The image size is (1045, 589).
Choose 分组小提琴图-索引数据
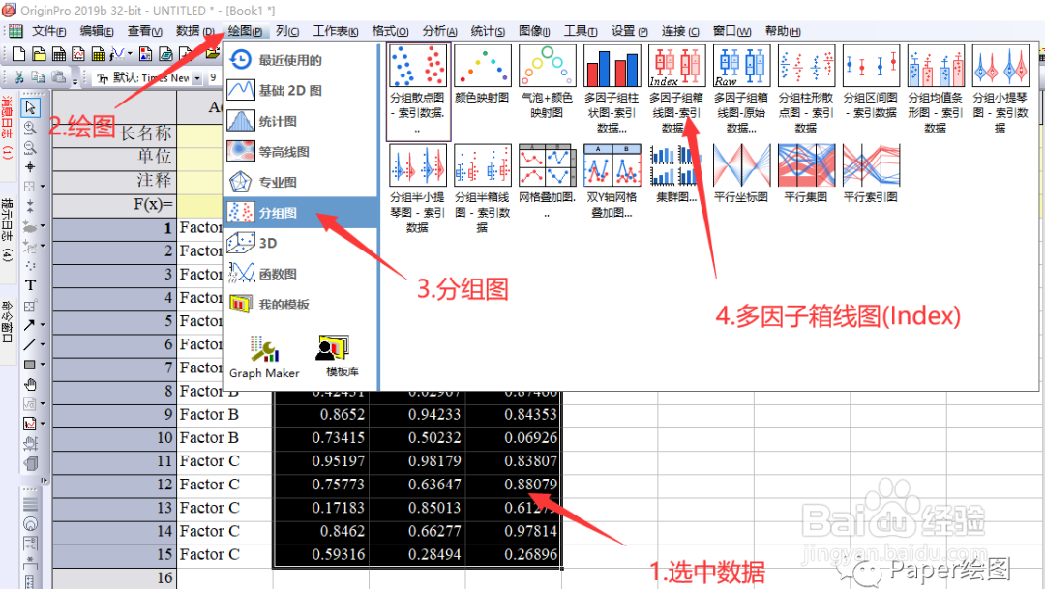click(1000, 89)
